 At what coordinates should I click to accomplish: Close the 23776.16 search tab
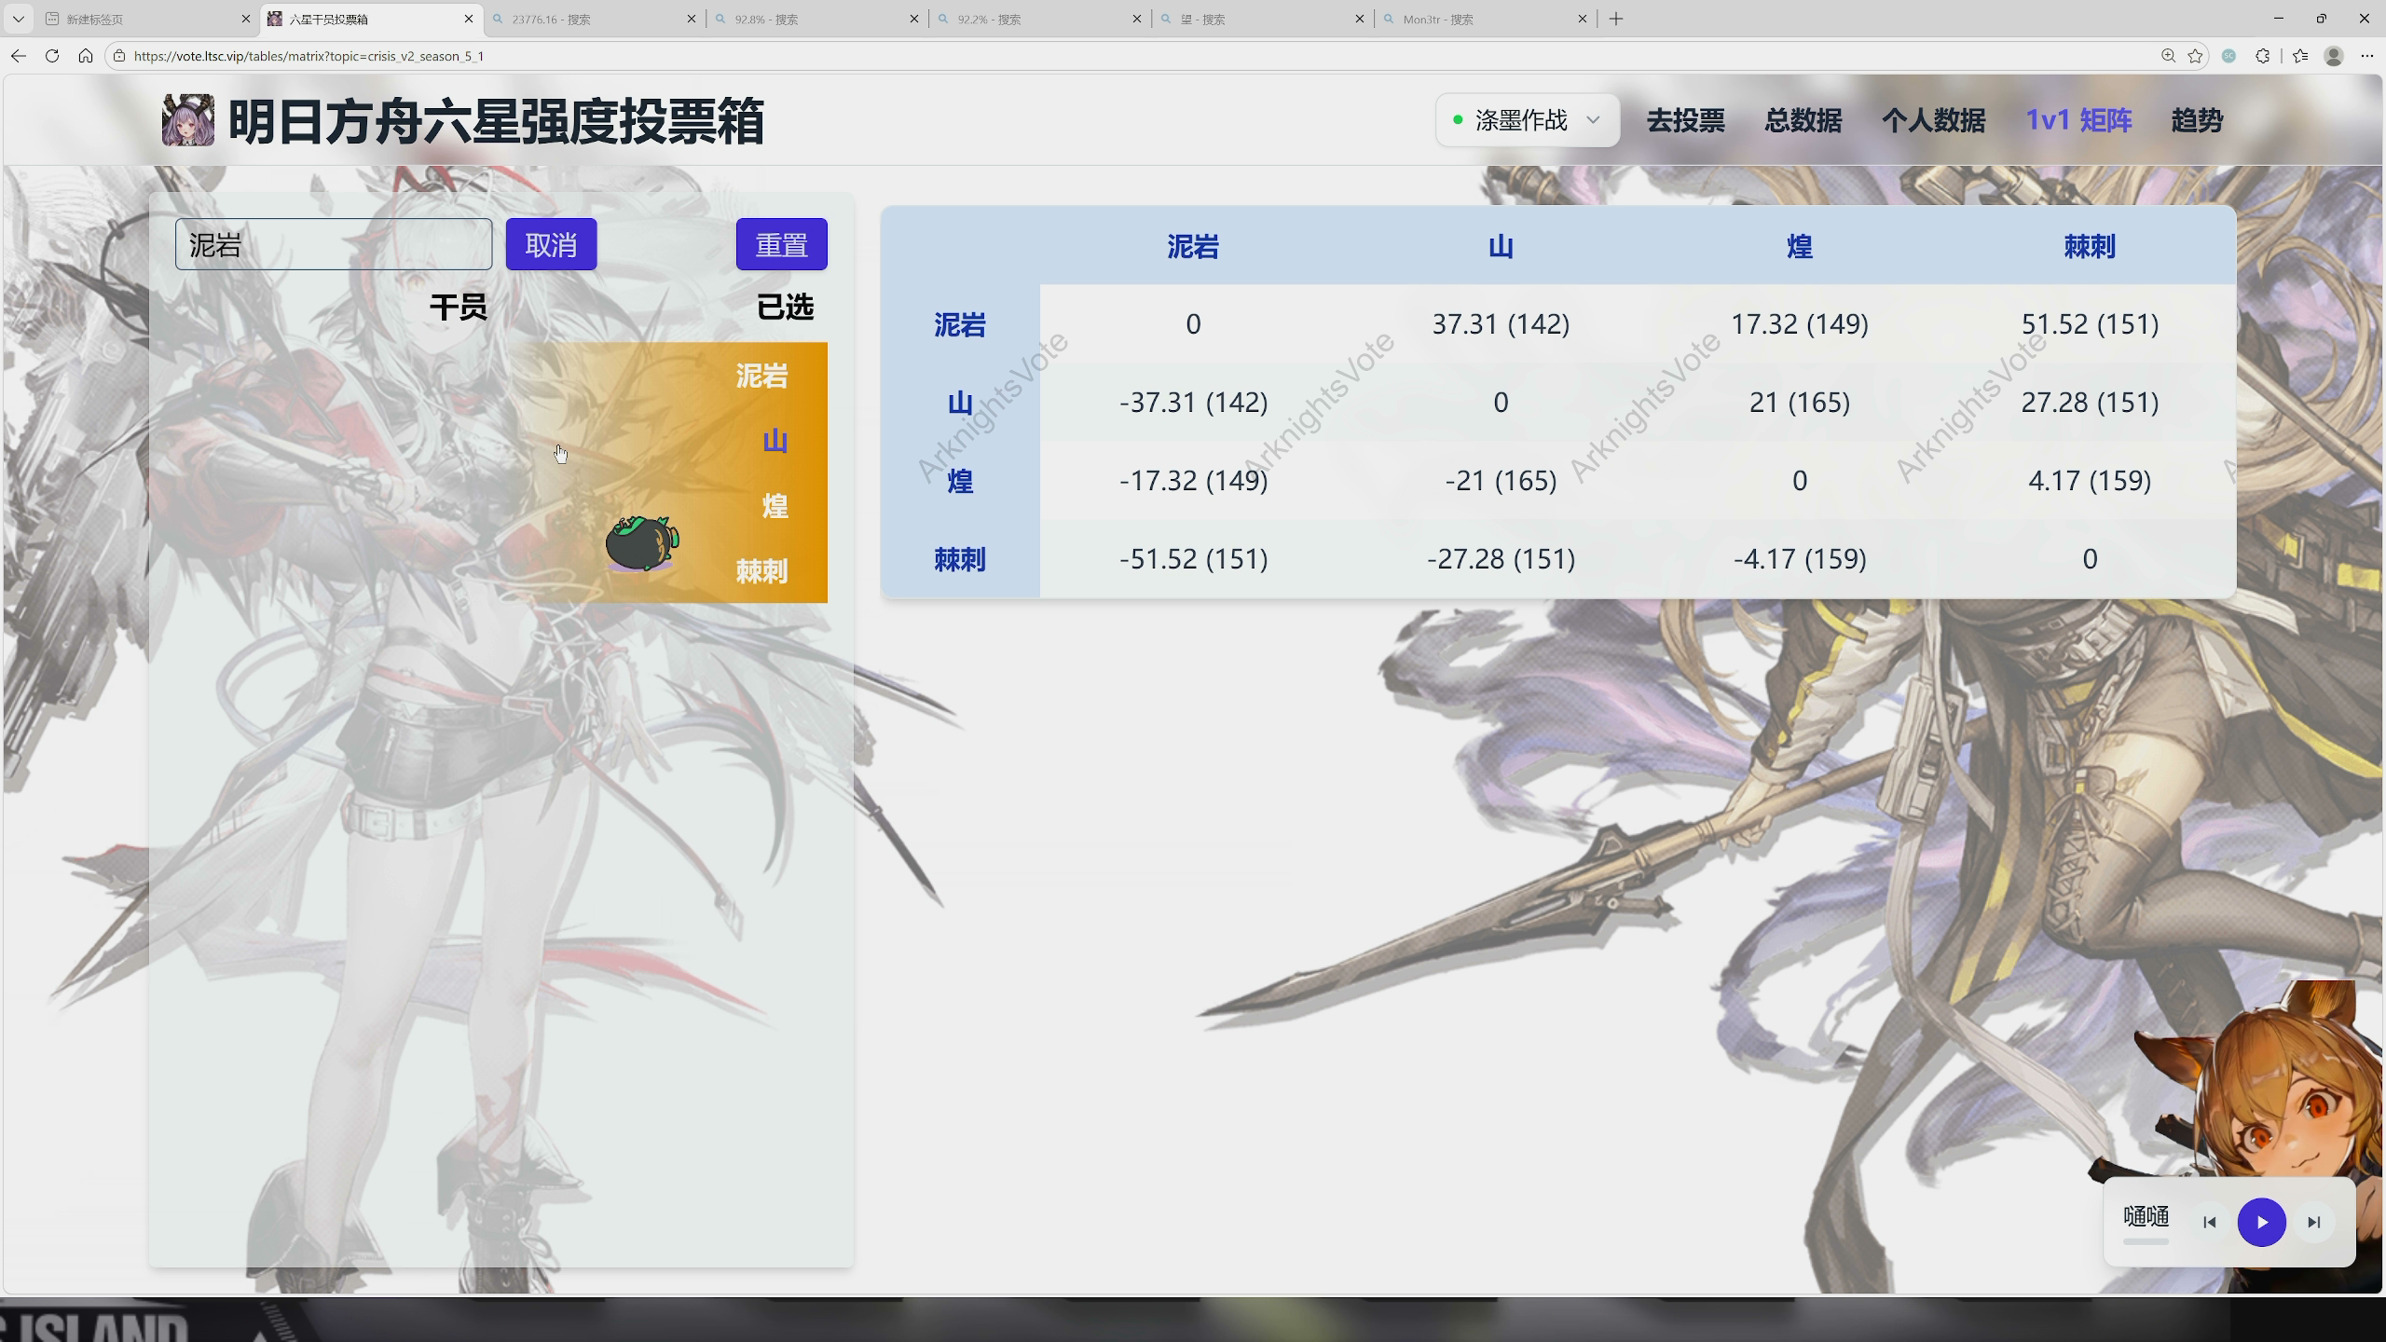click(691, 19)
